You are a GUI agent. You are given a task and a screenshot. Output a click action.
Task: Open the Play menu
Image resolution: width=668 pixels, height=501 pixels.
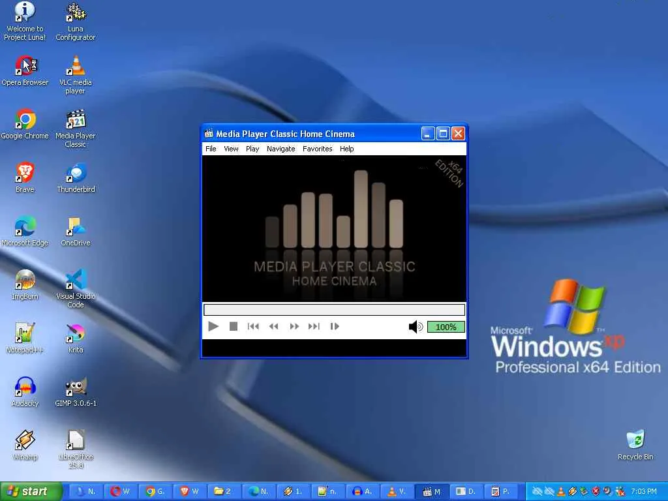[252, 149]
